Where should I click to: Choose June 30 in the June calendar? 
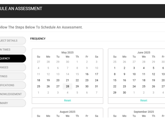(x=125, y=93)
